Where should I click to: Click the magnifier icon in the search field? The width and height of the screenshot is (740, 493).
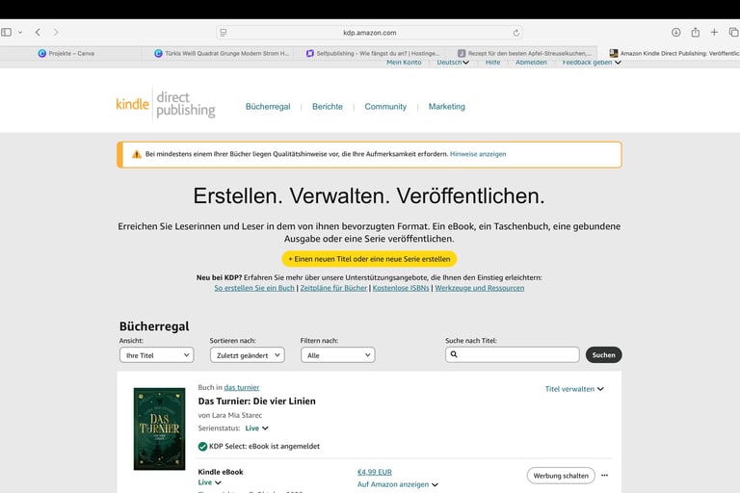454,354
